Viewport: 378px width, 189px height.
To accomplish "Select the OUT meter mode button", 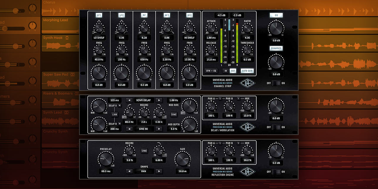I will (233, 71).
